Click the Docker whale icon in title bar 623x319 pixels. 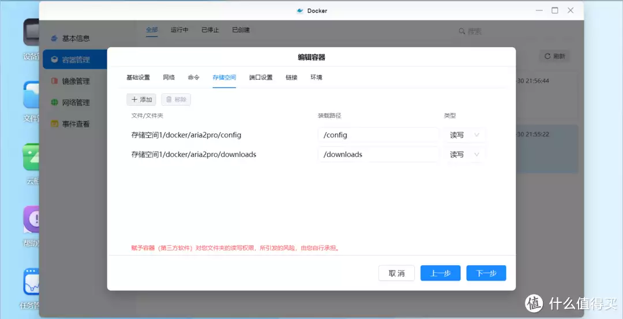coord(300,11)
